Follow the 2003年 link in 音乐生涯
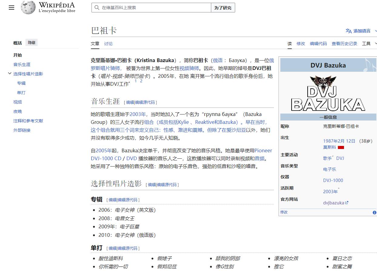Viewport: 377px width, 271px height. pyautogui.click(x=138, y=114)
